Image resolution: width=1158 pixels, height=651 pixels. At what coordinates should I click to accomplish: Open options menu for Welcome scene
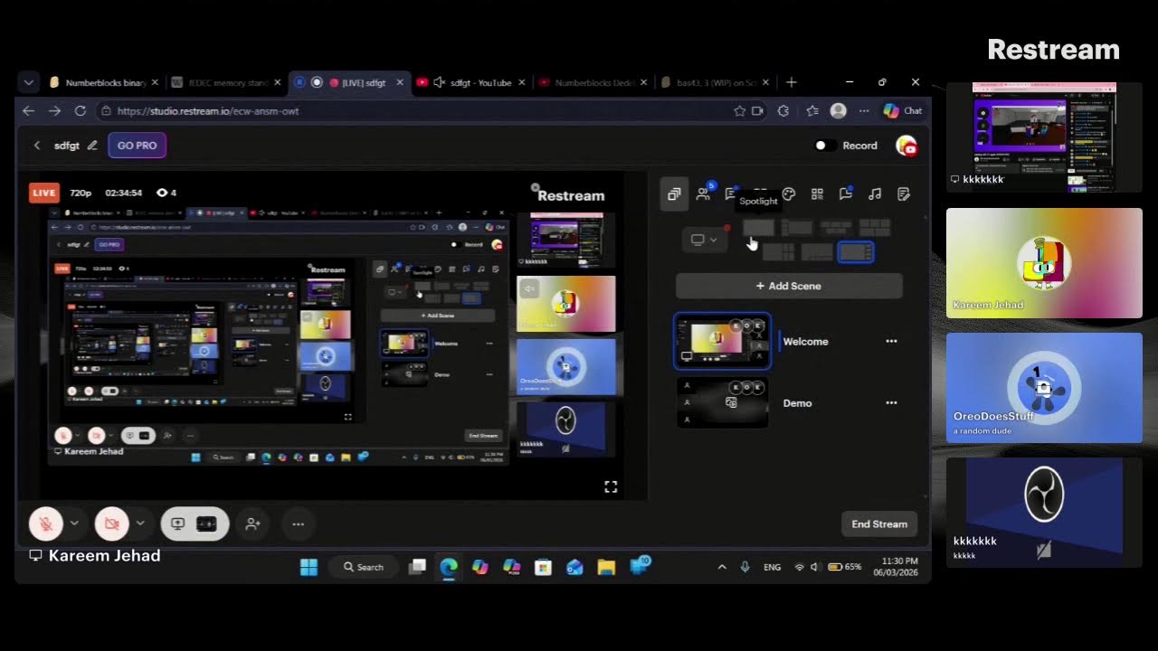coord(891,342)
